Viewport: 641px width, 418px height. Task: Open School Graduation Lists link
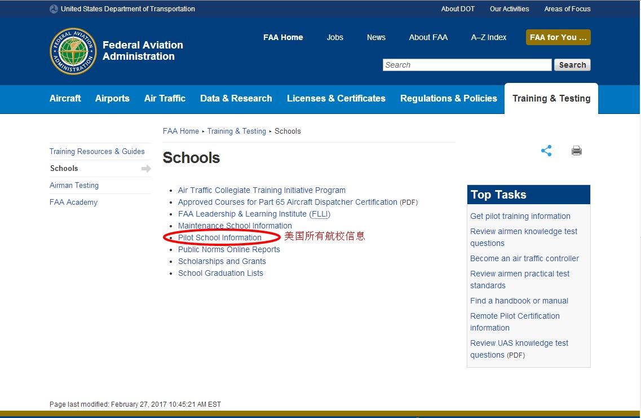pos(221,273)
